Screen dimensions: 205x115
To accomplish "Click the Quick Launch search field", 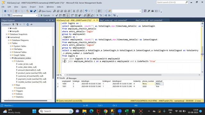I will [x=172, y=2].
